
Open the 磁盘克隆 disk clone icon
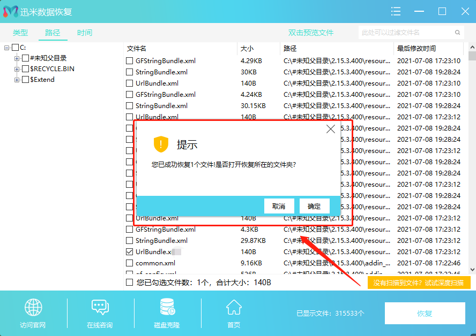click(x=167, y=309)
